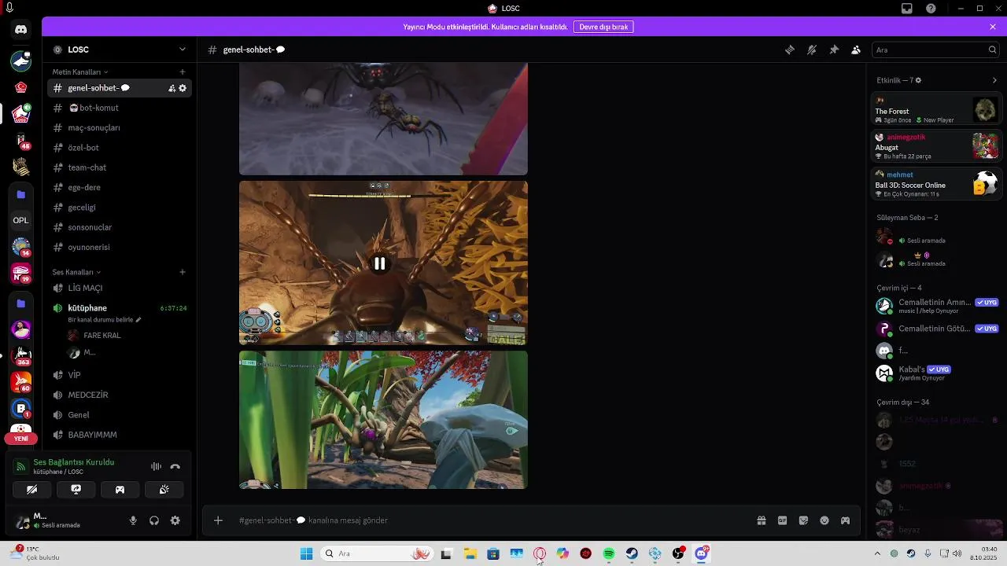Toggle channel notification mute bell

coord(812,50)
